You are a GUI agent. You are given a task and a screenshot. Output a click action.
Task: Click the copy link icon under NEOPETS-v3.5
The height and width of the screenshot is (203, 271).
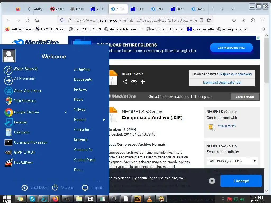[134, 82]
